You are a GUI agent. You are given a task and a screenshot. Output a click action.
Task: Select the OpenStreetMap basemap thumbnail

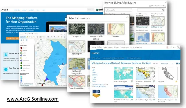77,81
